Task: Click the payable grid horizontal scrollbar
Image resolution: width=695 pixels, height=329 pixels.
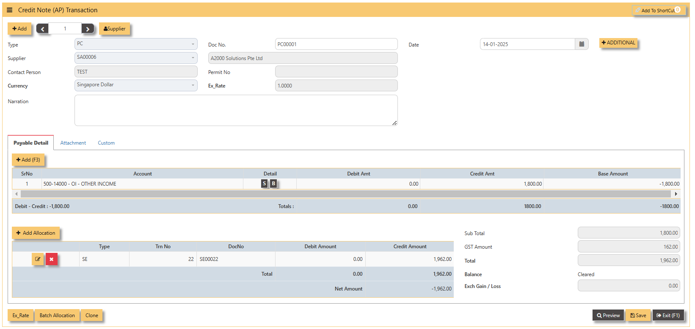Action: pyautogui.click(x=346, y=194)
